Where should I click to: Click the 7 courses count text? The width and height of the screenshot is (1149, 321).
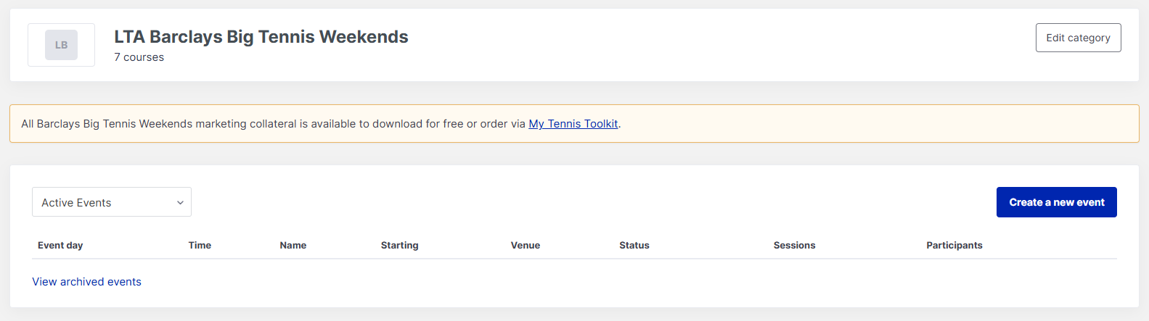point(139,57)
